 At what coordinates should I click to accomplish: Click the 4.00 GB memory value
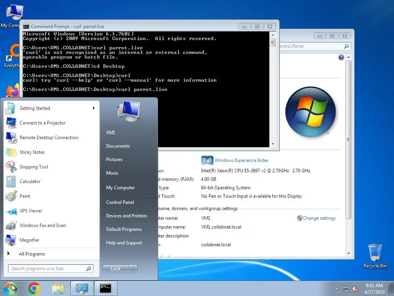click(x=209, y=179)
